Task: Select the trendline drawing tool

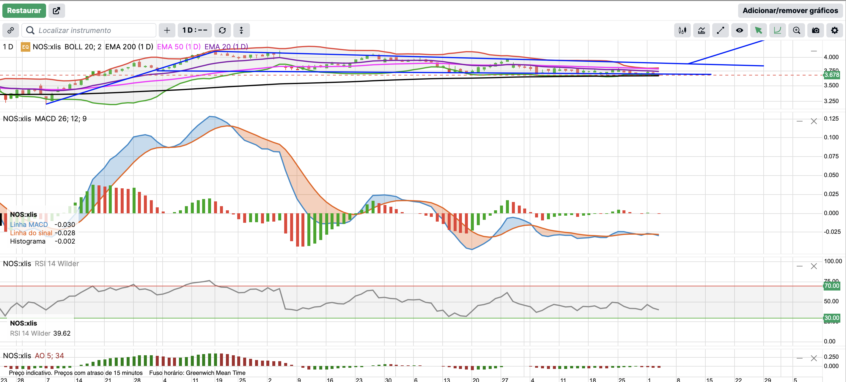Action: (720, 31)
